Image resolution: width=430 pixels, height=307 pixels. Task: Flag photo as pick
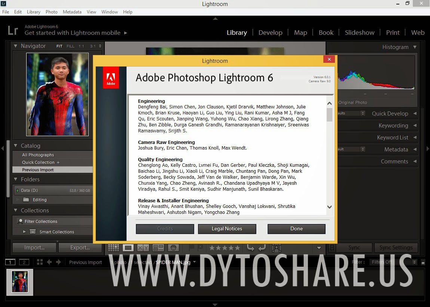point(191,247)
